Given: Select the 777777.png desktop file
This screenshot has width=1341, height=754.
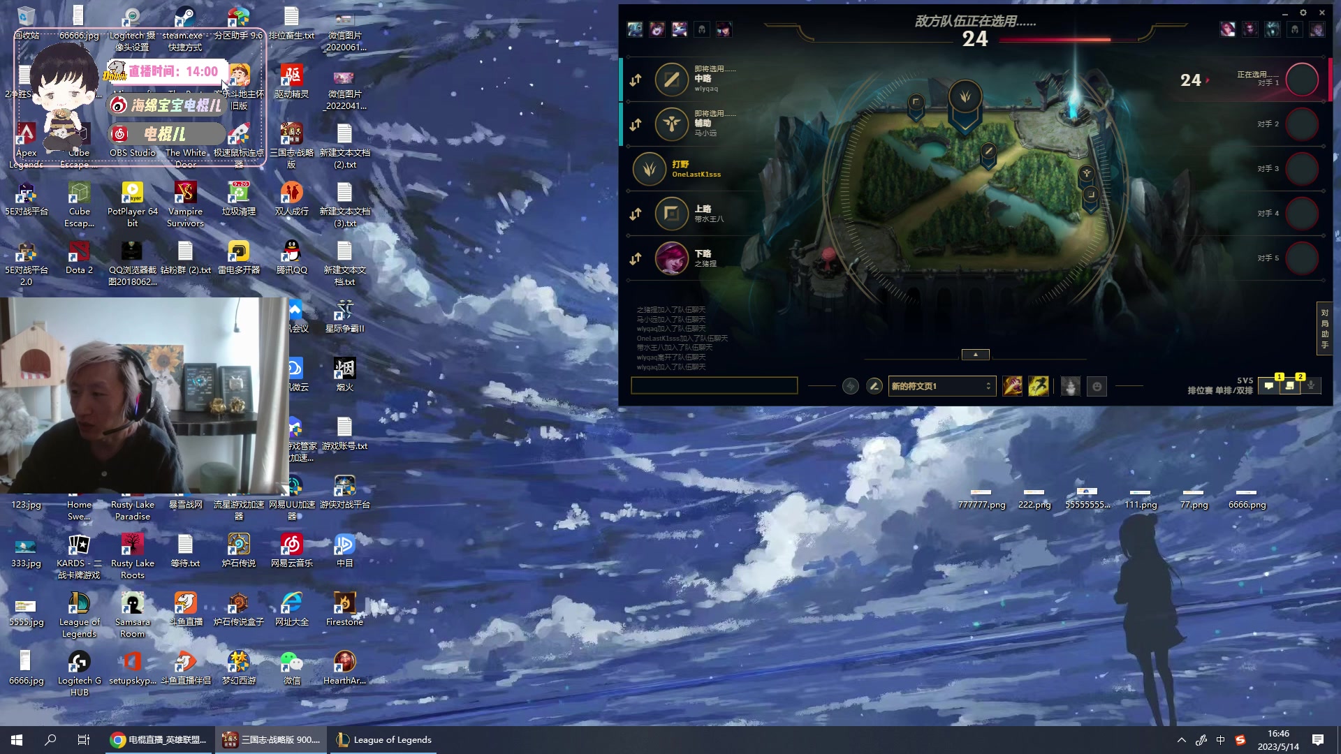Looking at the screenshot, I should (981, 500).
